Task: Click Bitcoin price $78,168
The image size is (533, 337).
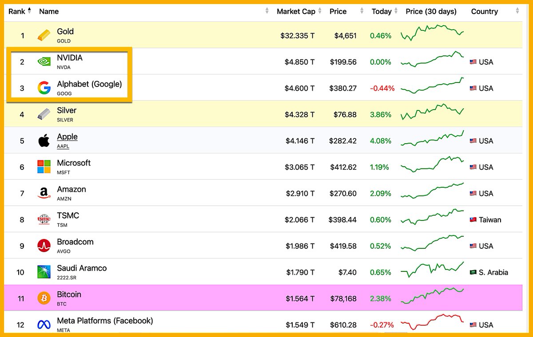Action: pos(344,298)
